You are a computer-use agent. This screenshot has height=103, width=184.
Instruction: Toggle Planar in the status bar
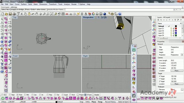[x=94, y=102]
